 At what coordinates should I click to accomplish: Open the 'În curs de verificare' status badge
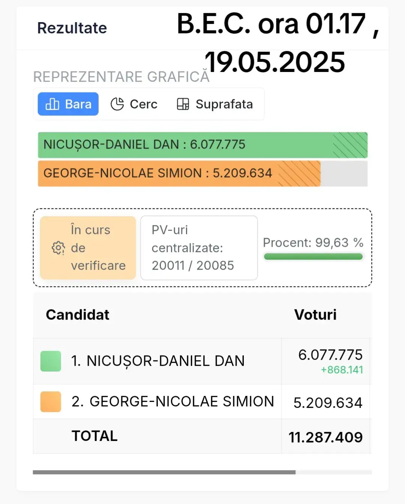[88, 248]
